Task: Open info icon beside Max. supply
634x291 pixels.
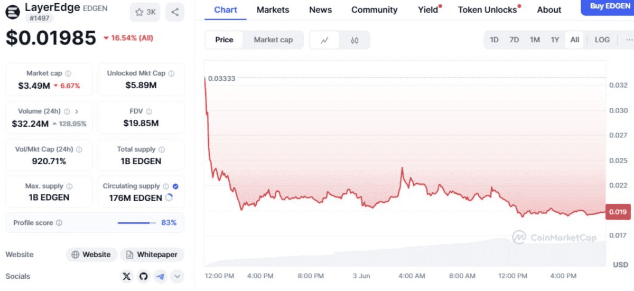Action: (70, 186)
